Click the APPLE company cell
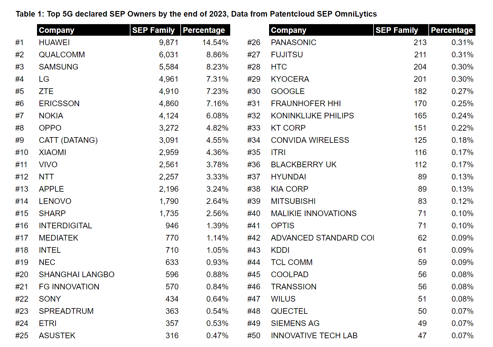493x347 pixels. click(x=51, y=189)
